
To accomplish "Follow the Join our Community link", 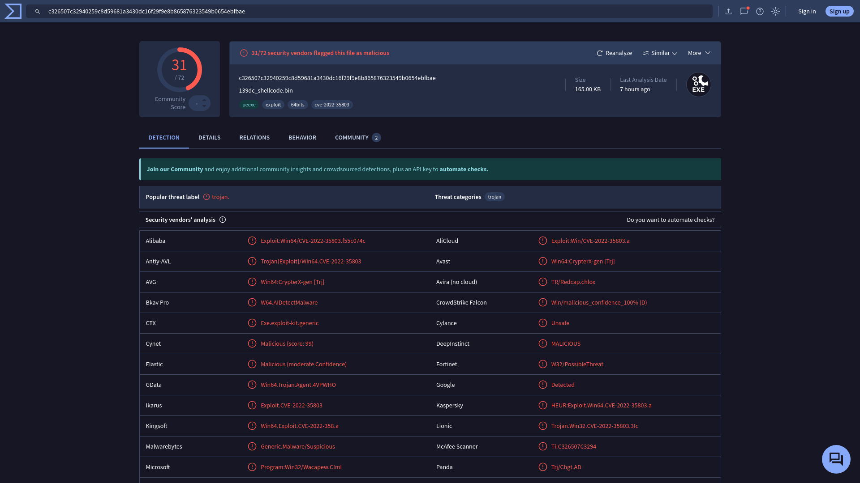I will click(175, 169).
